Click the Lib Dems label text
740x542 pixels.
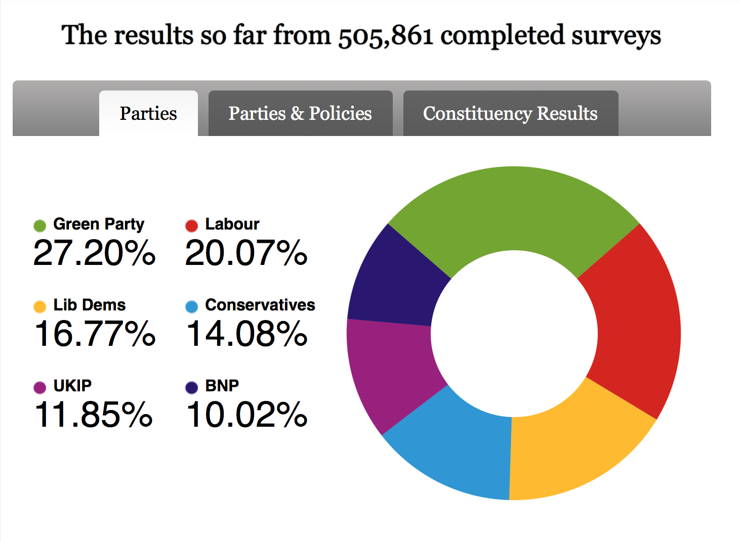(x=90, y=305)
